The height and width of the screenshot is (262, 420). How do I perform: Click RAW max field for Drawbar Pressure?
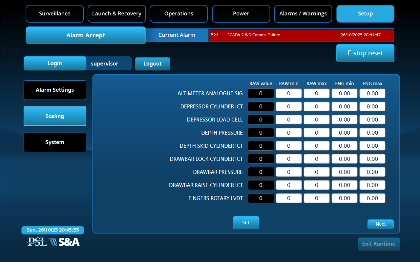316,172
